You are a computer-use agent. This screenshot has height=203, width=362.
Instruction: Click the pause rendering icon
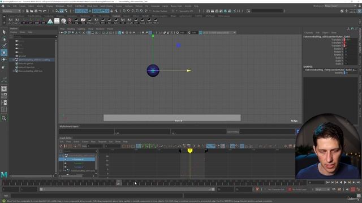(x=239, y=11)
